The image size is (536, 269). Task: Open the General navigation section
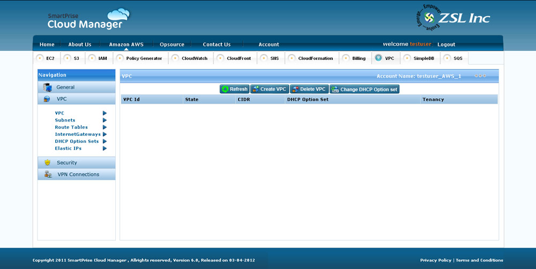pos(77,87)
